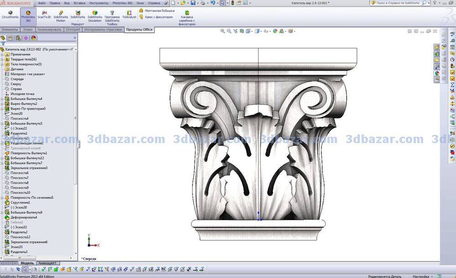Open the PhotoView 360 add-in button
The height and width of the screenshot is (278, 456).
click(x=28, y=16)
